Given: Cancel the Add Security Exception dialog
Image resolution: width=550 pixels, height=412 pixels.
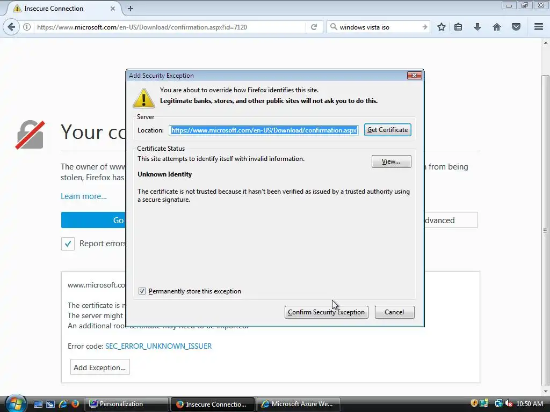Looking at the screenshot, I should [x=394, y=312].
